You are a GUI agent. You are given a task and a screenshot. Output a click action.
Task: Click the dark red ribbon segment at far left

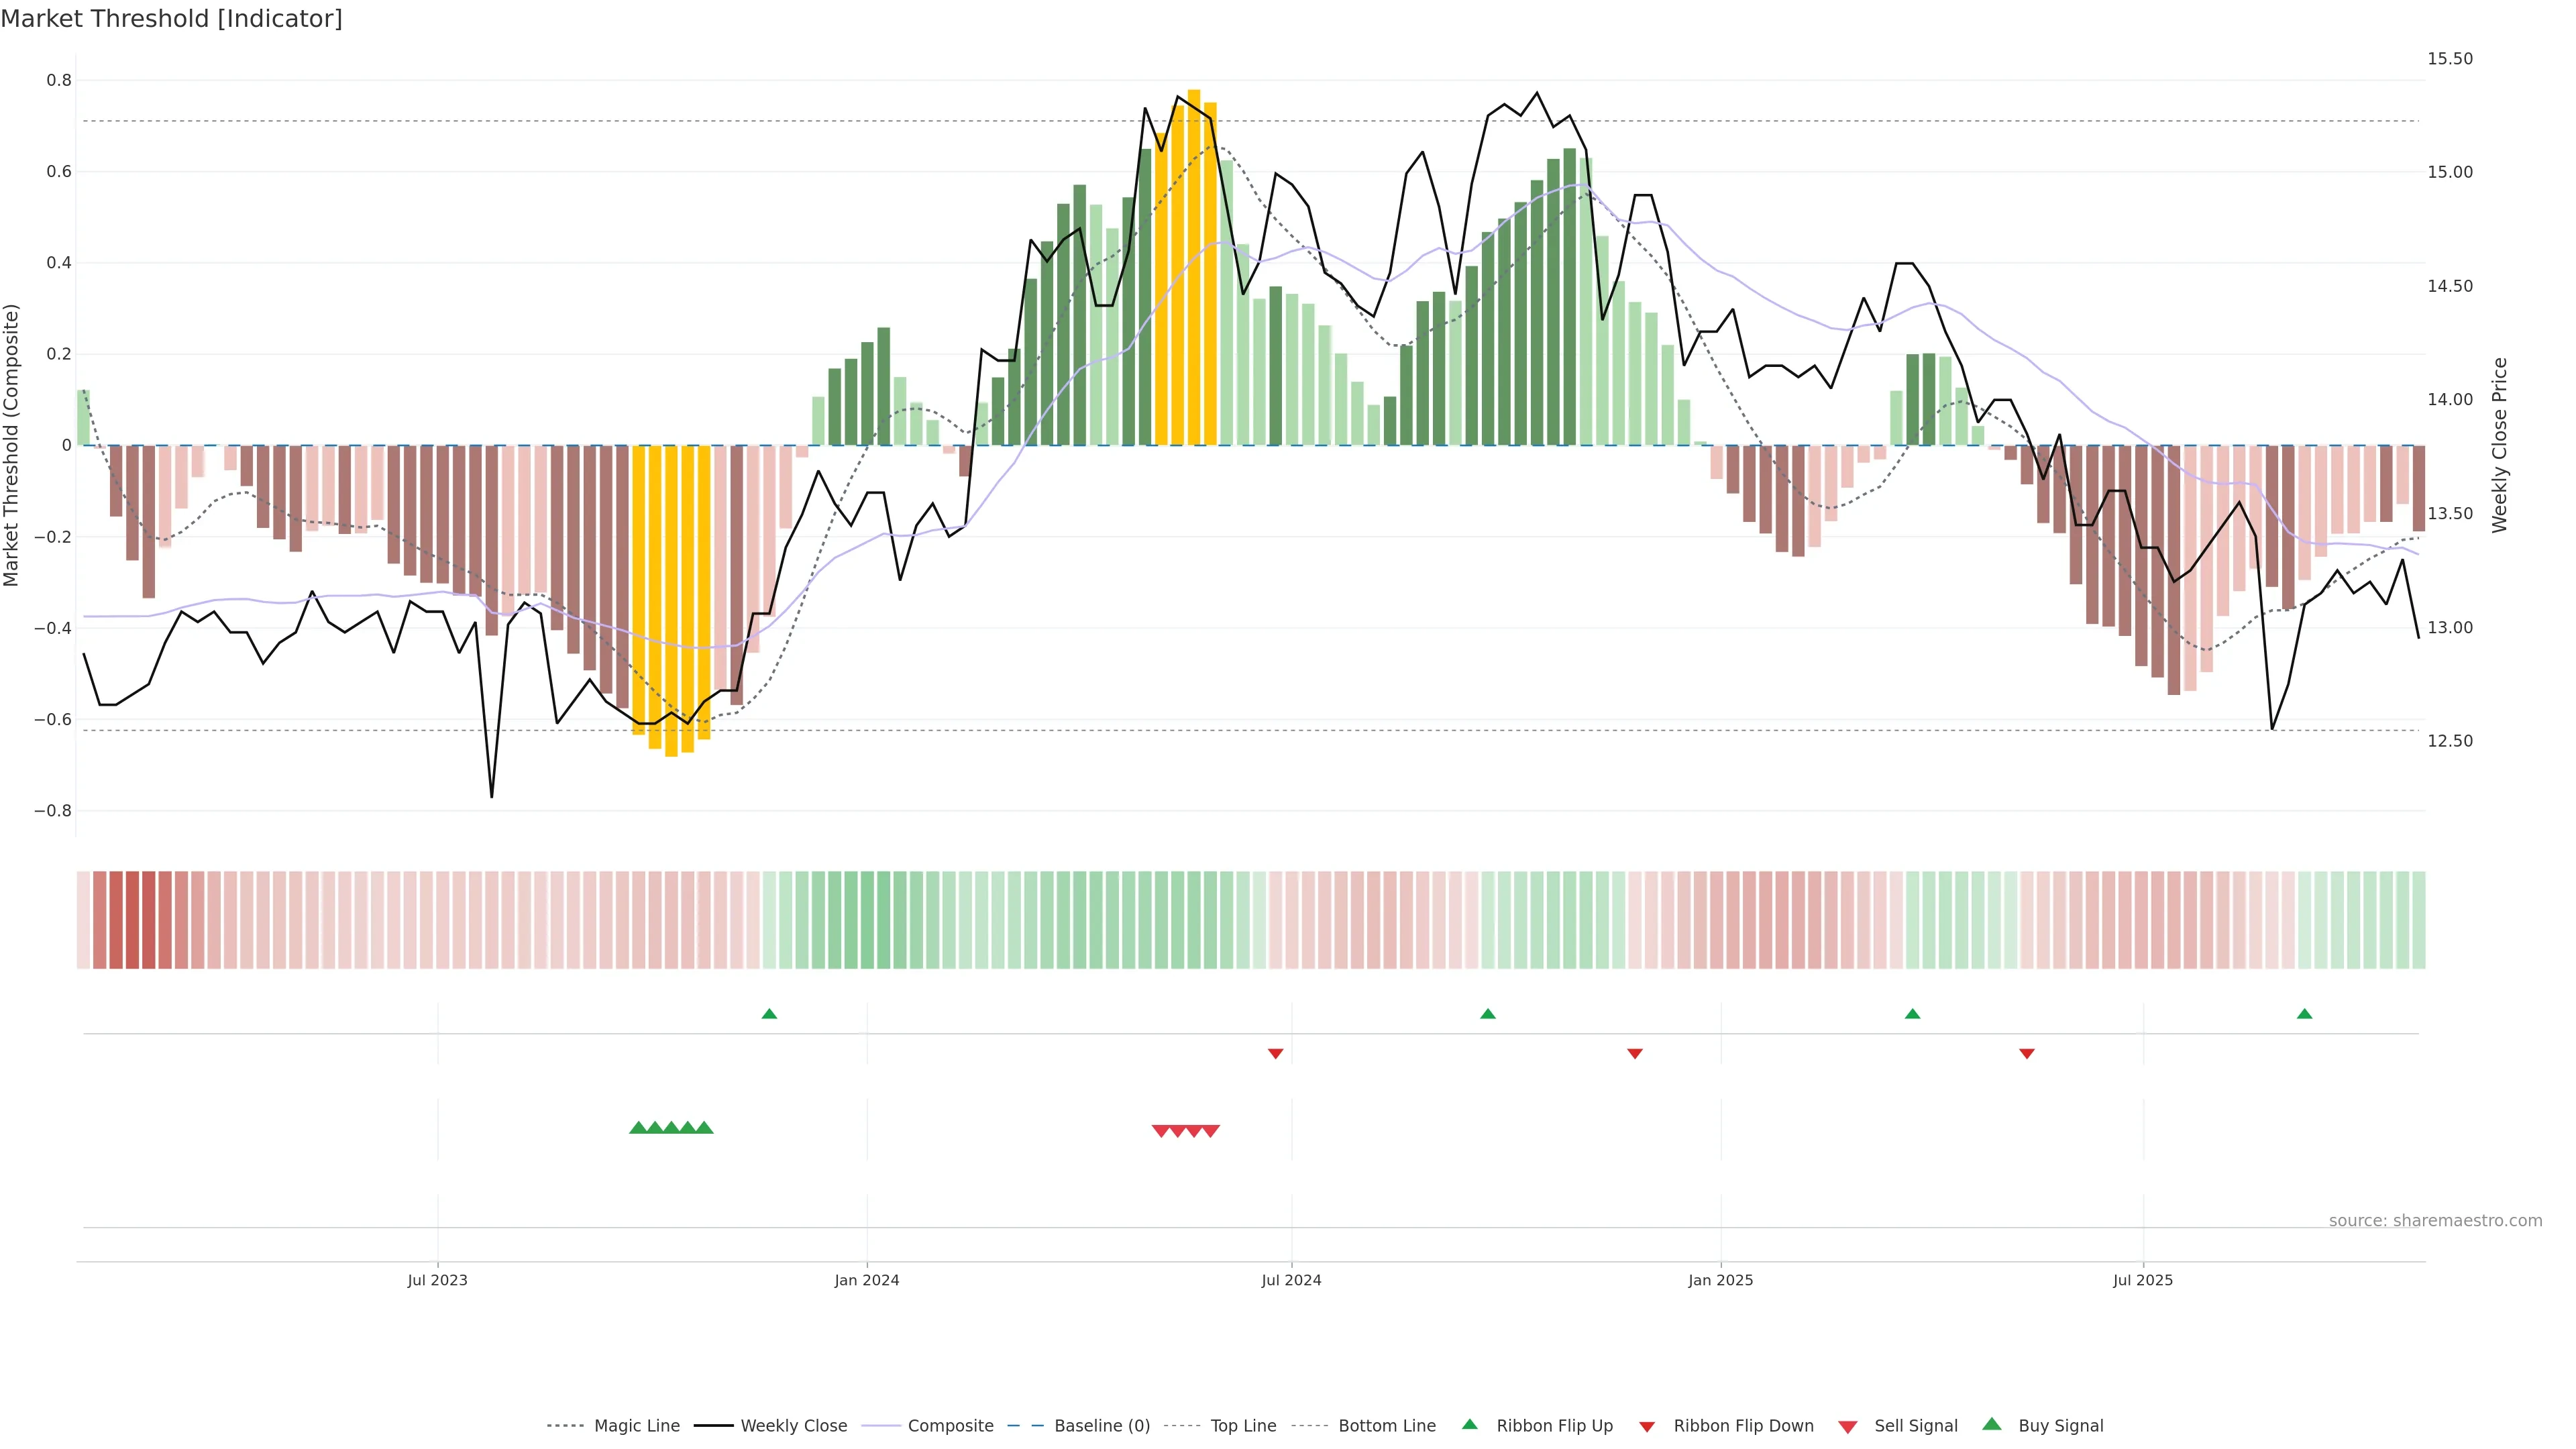(x=132, y=920)
